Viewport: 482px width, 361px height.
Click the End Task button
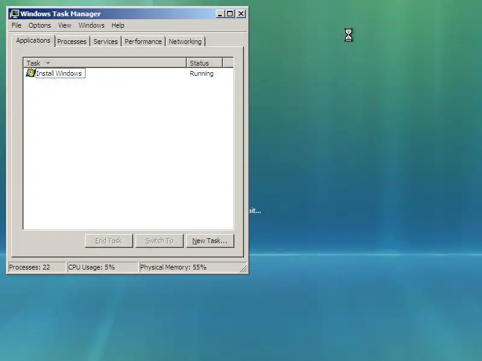109,241
